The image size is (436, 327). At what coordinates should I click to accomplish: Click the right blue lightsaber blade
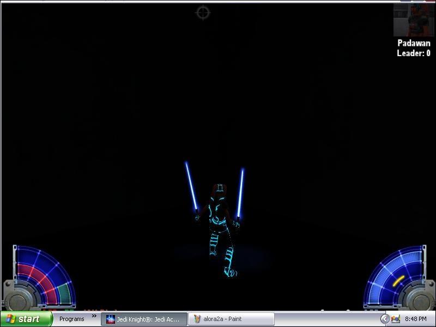pos(240,191)
